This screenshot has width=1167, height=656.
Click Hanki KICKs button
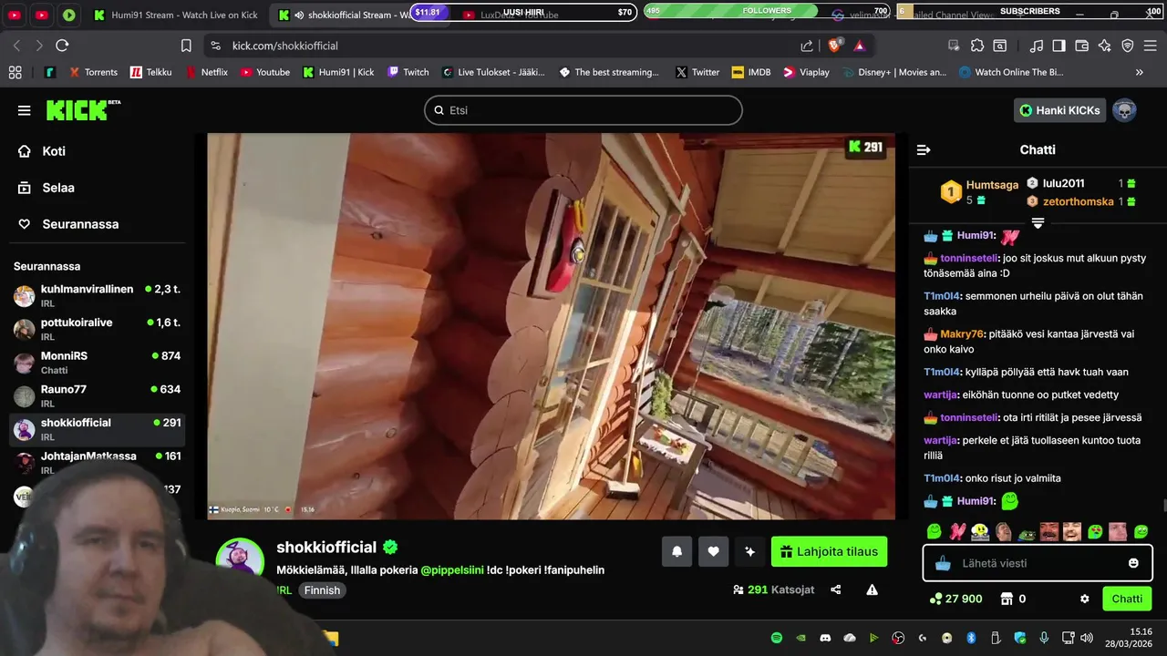1059,110
